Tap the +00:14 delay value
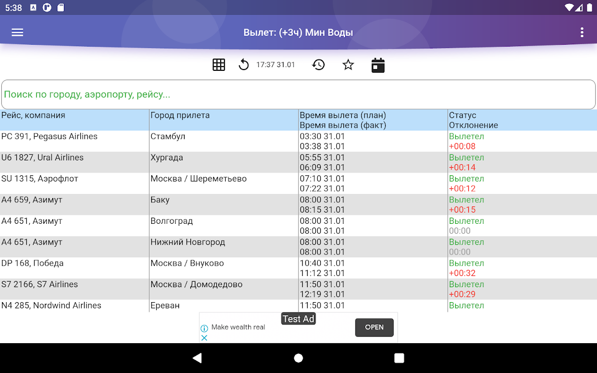The height and width of the screenshot is (373, 597). click(462, 167)
